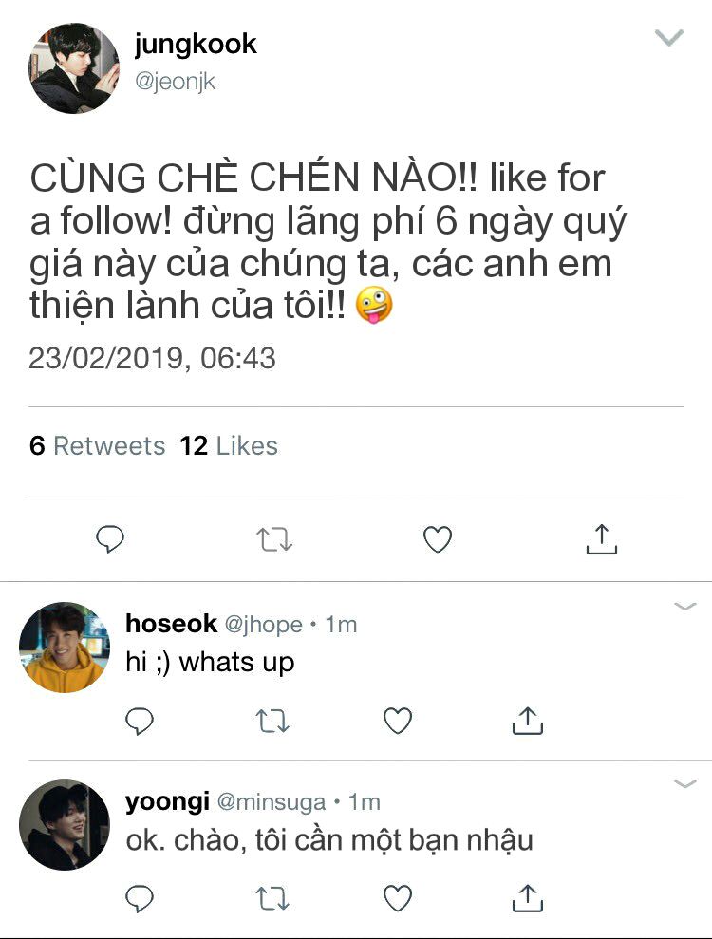Image resolution: width=712 pixels, height=939 pixels.
Task: Share jungkook's main tweet
Action: (601, 539)
